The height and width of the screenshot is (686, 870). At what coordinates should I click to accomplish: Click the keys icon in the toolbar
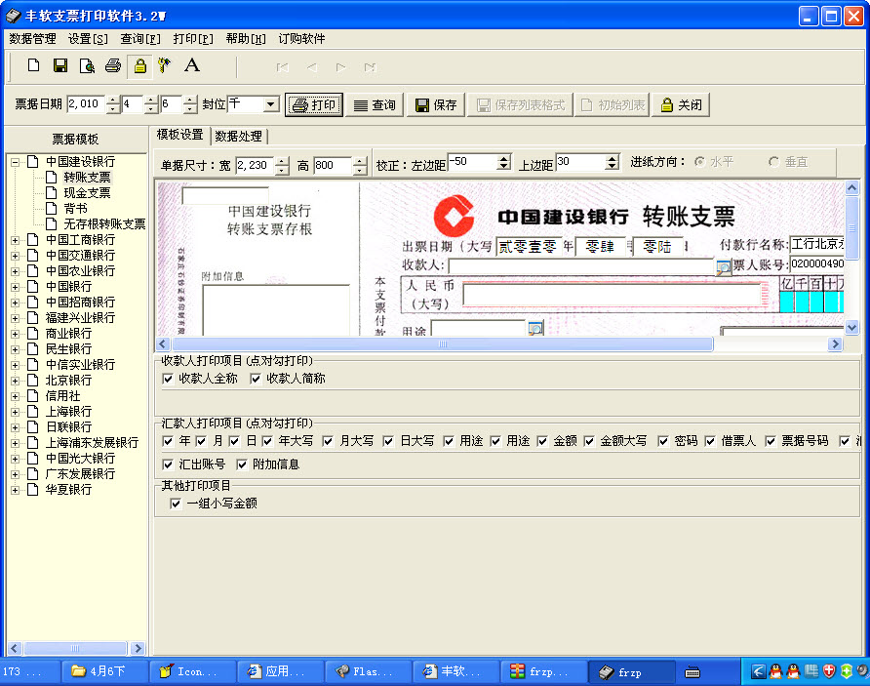coord(165,65)
